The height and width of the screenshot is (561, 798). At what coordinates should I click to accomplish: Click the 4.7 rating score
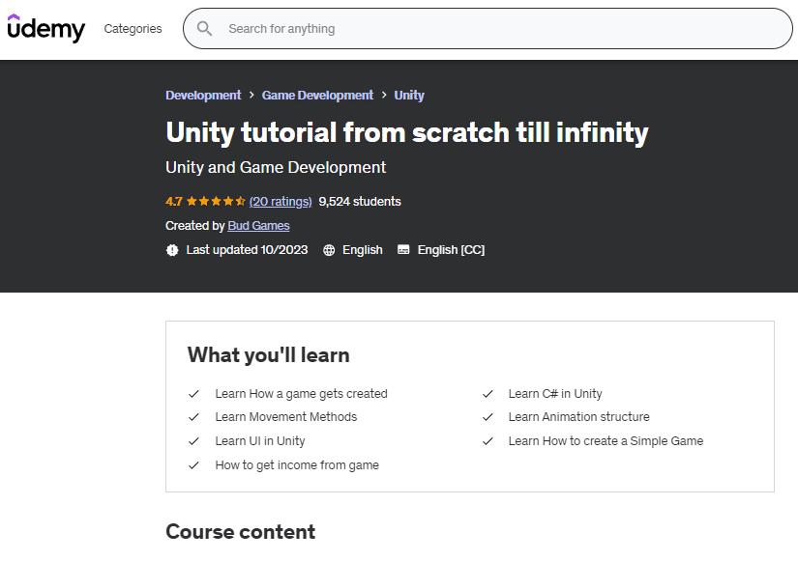click(174, 202)
